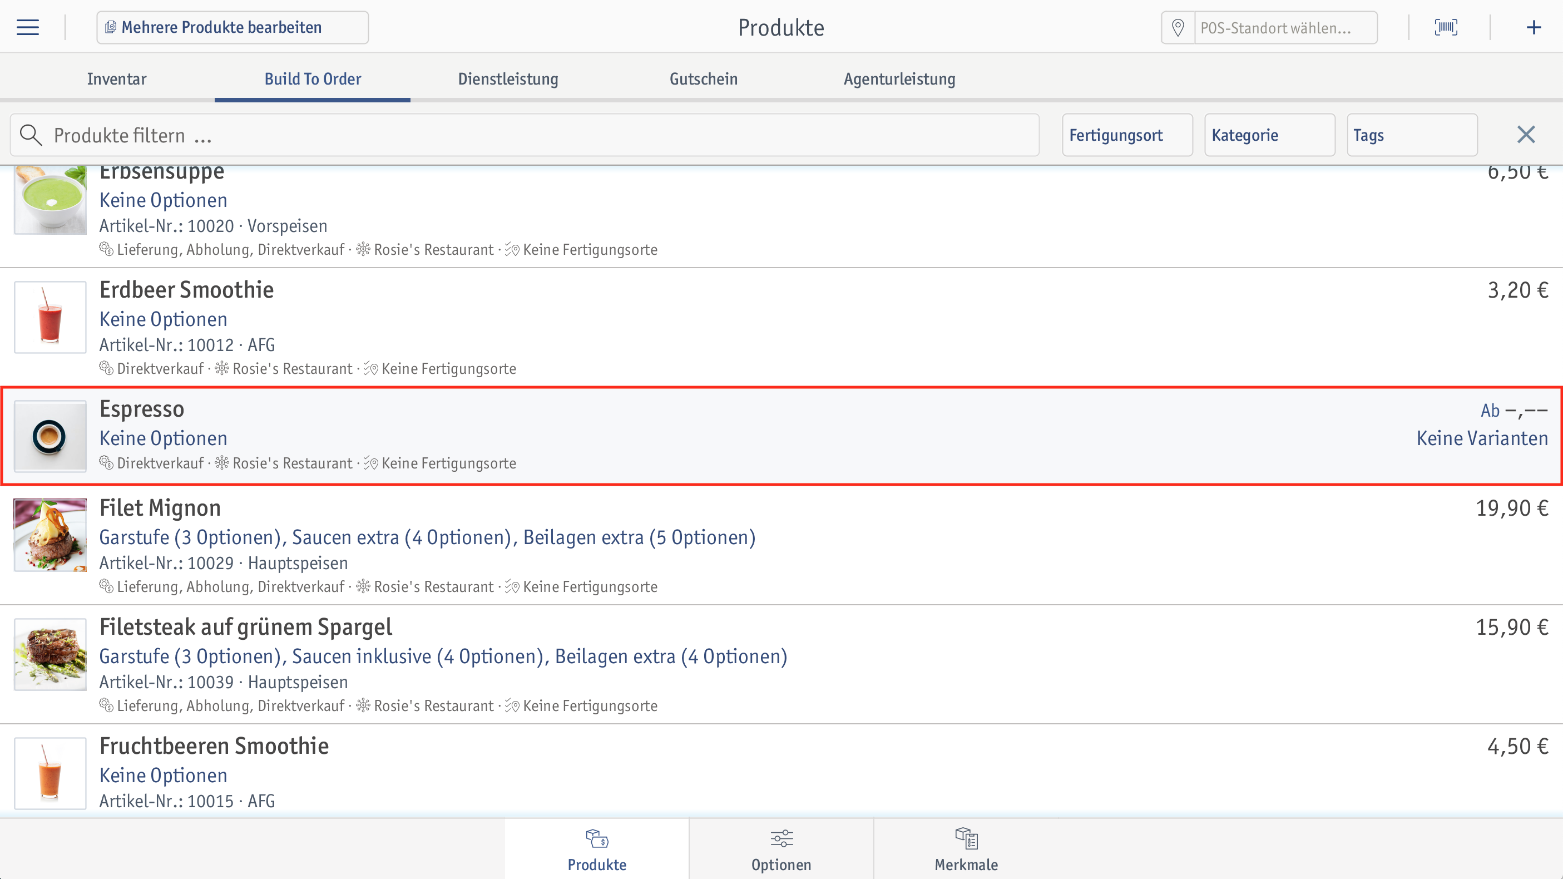Open the Optionen bottom tab

[x=781, y=848]
